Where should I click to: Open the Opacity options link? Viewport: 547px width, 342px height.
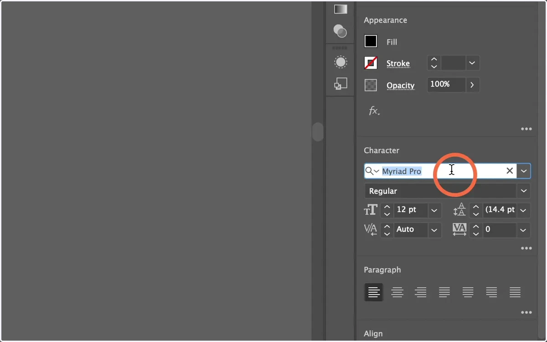400,85
